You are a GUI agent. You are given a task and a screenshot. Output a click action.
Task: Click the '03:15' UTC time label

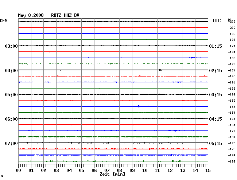click(x=215, y=95)
